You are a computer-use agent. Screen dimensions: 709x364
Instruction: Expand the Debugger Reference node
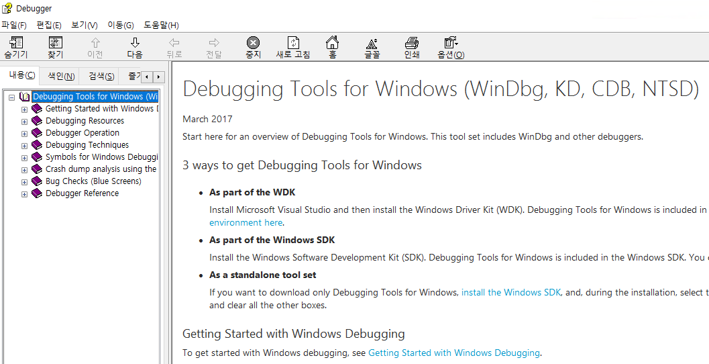[24, 194]
